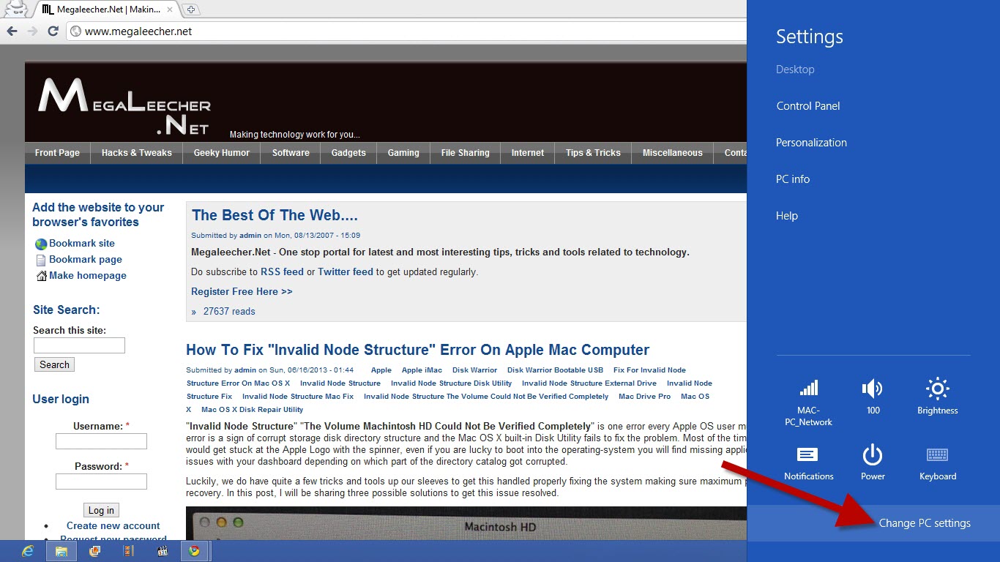Select the File Sharing nav tab
This screenshot has width=1000, height=562.
coord(465,153)
